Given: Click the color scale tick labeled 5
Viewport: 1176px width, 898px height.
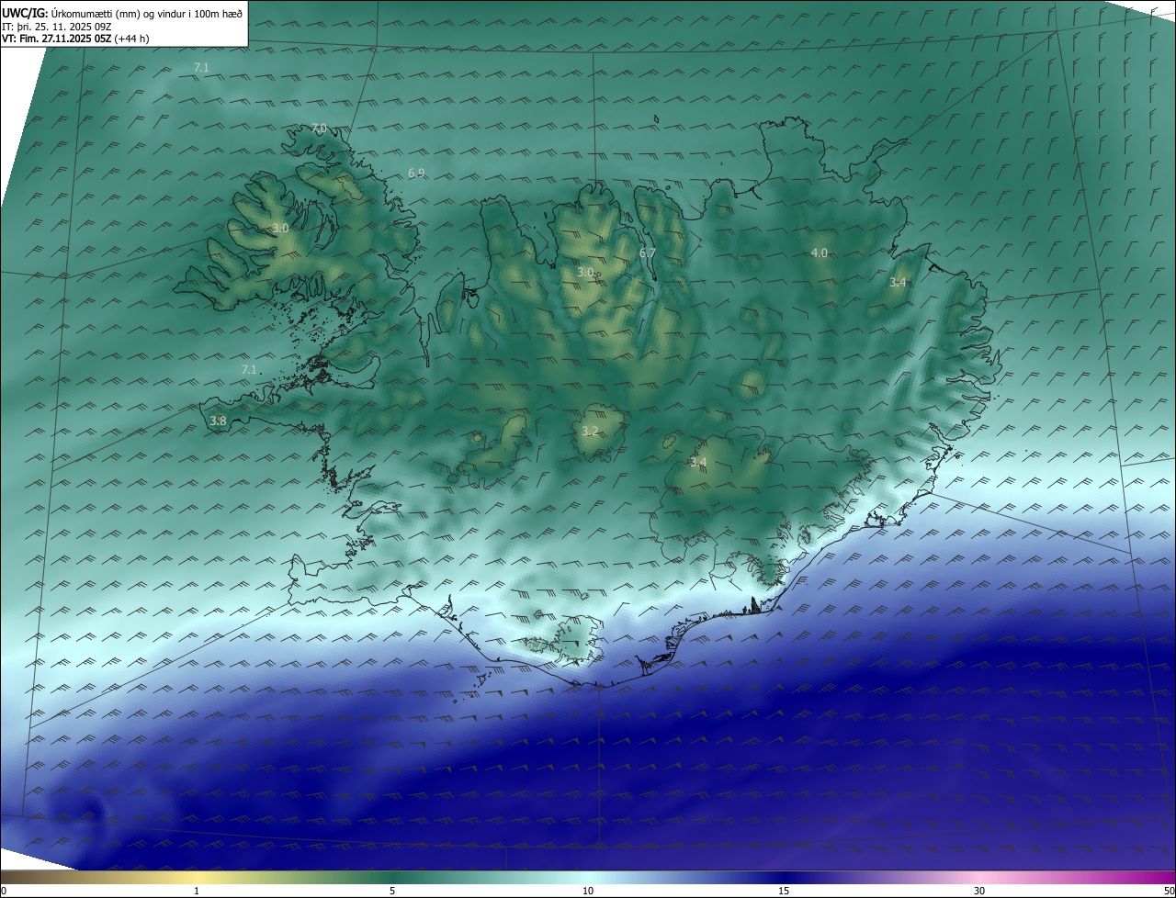Looking at the screenshot, I should tap(392, 891).
